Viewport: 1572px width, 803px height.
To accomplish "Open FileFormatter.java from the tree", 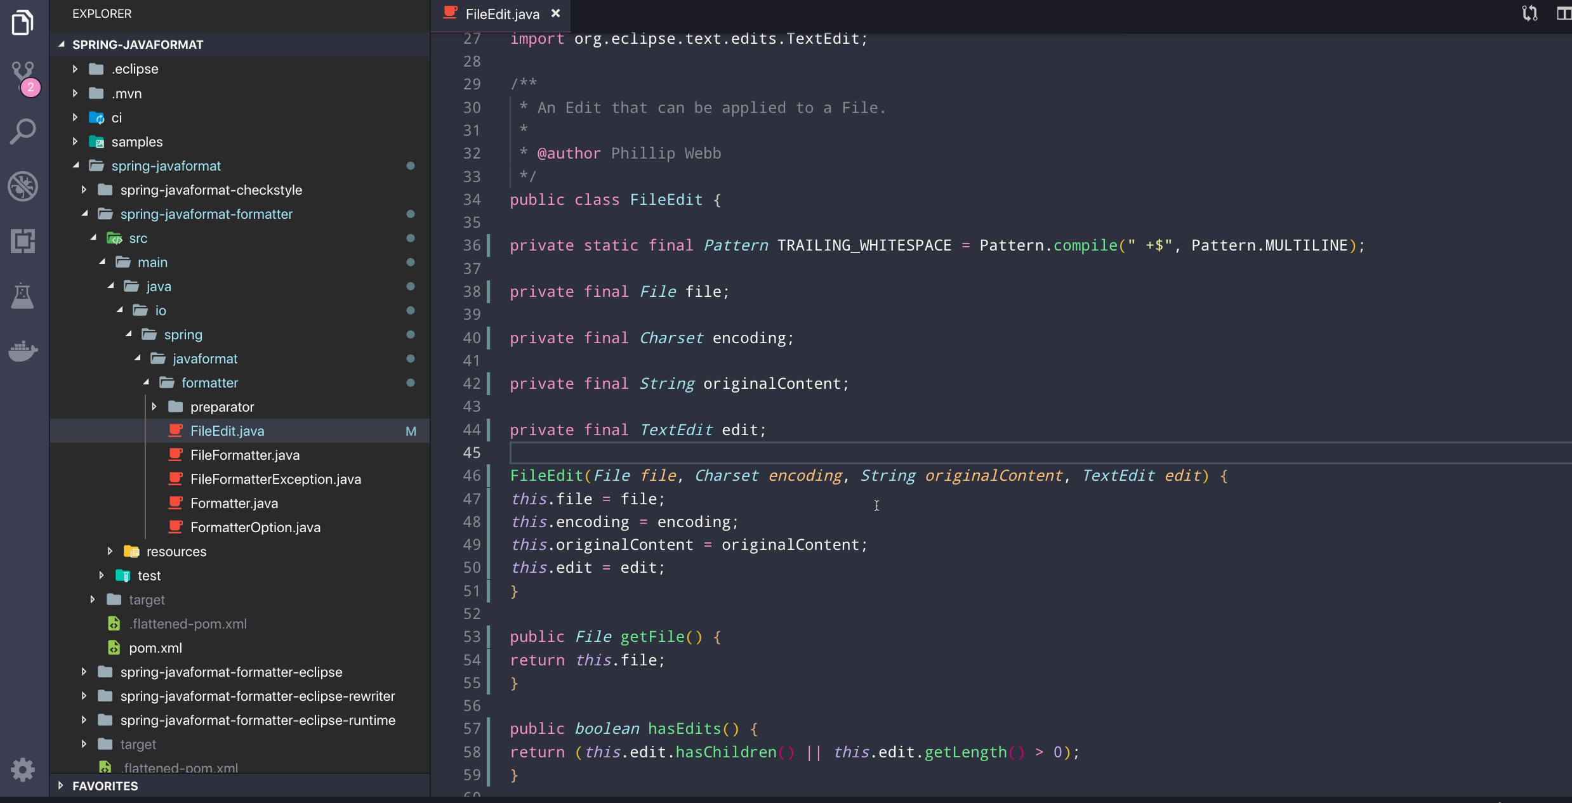I will click(244, 455).
